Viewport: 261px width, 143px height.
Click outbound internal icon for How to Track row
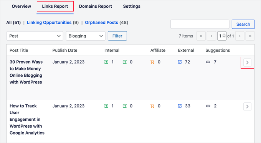pyautogui.click(x=125, y=106)
